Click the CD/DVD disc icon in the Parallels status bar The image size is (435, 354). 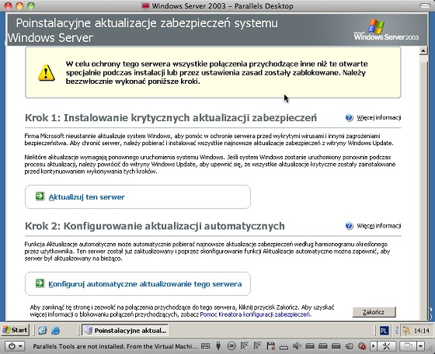coord(231,346)
